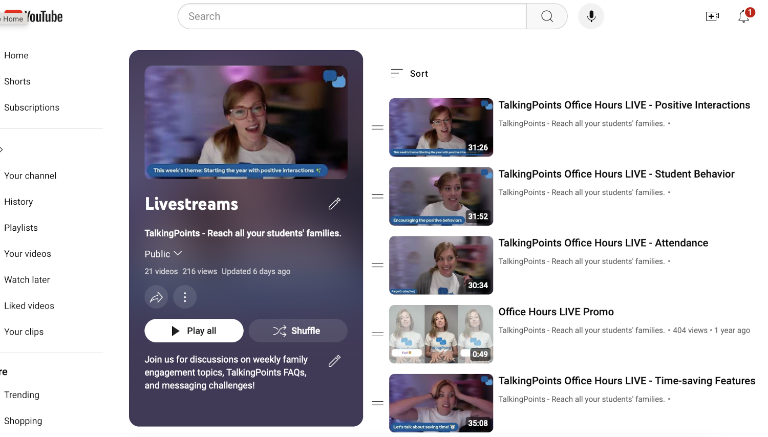Click channel name under Office Hours LIVE Promo
Screen dimensions: 768x437
tap(582, 331)
